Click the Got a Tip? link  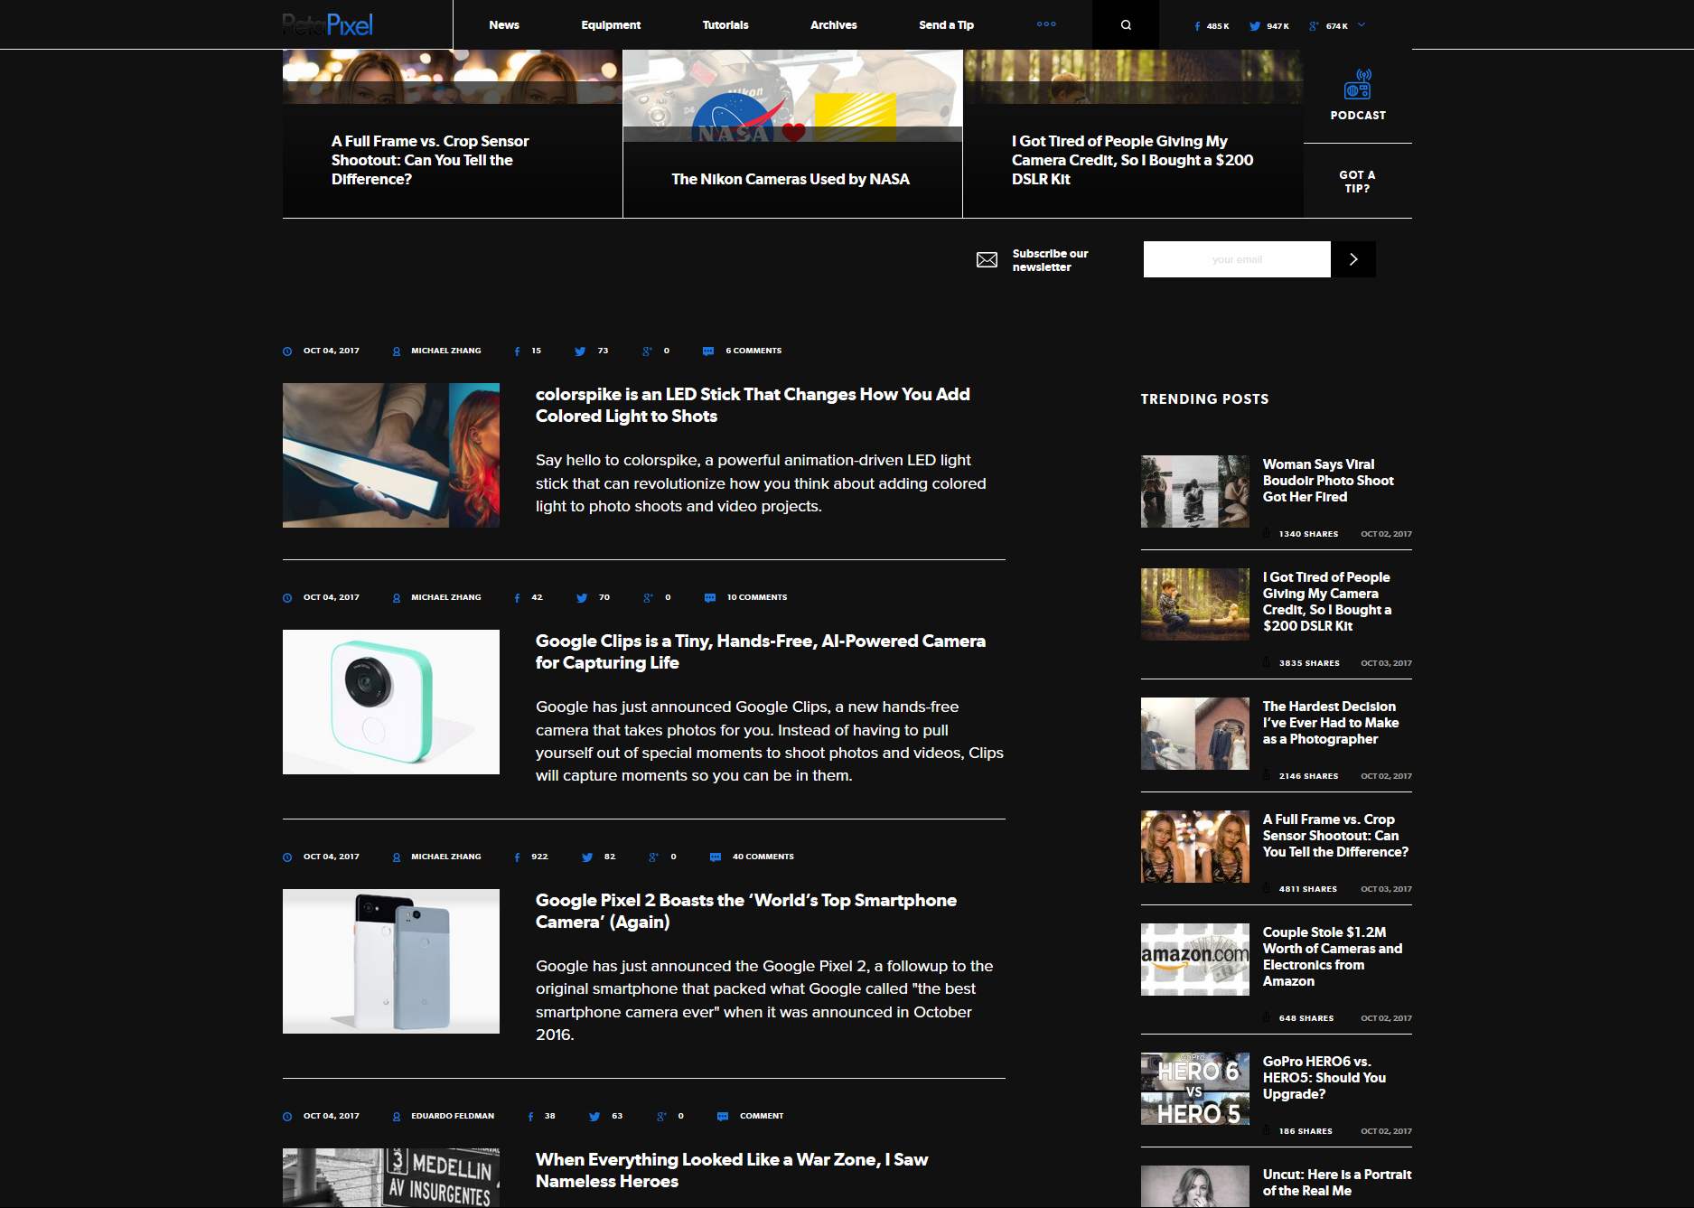click(1357, 182)
